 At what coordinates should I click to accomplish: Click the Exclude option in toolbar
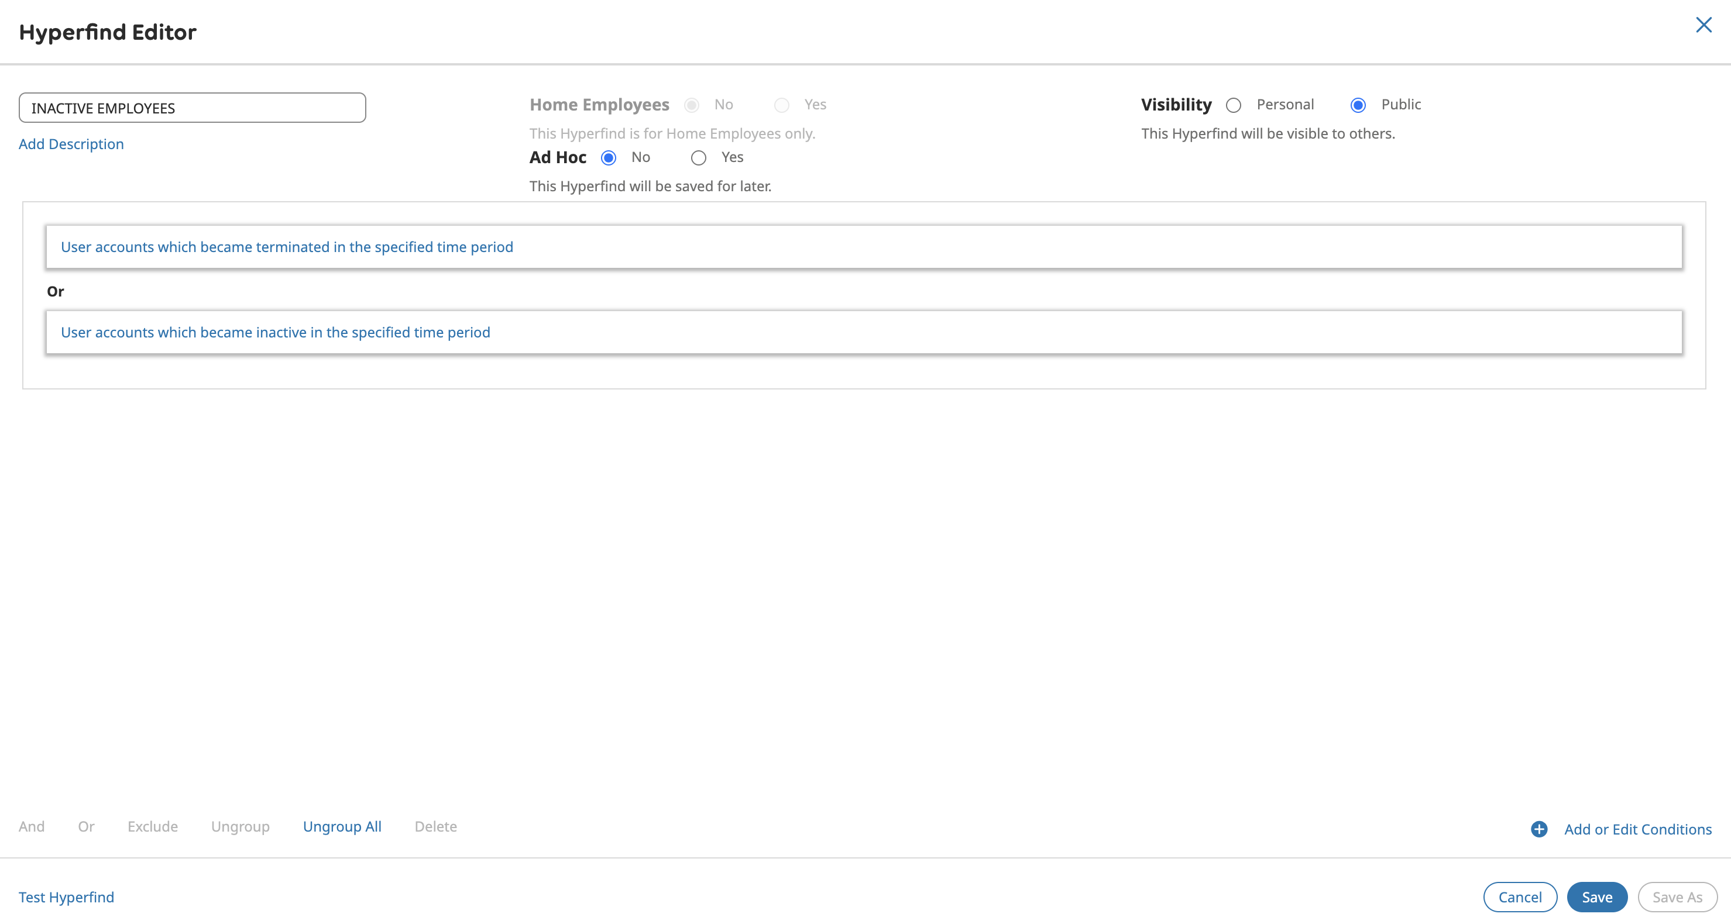tap(153, 827)
